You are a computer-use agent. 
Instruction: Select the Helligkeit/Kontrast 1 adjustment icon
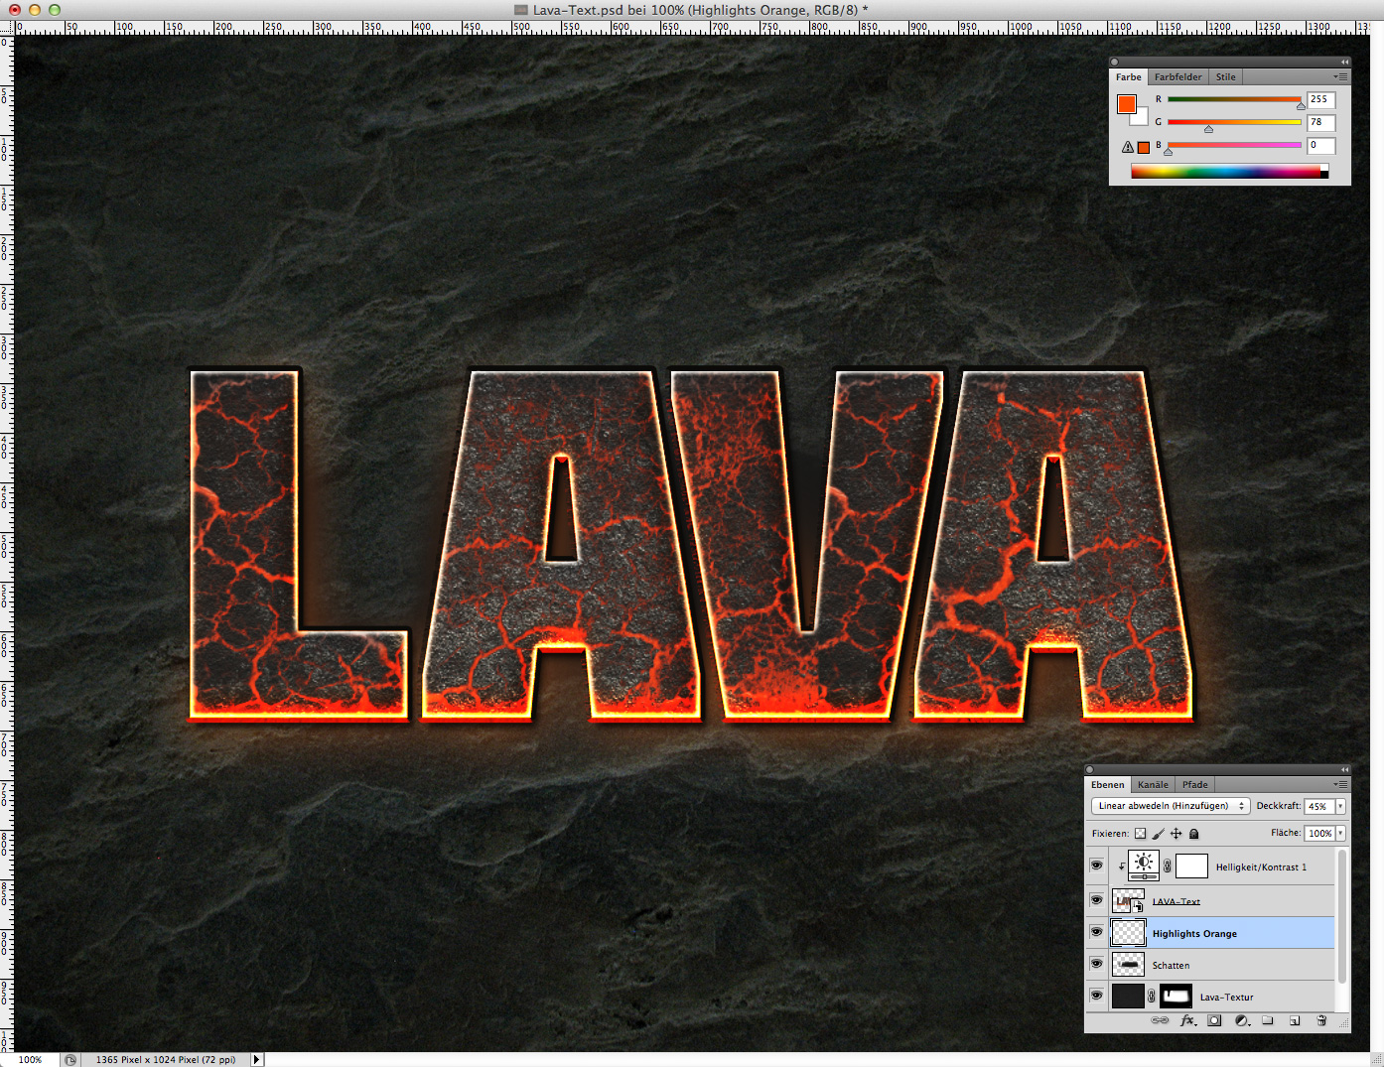click(1143, 866)
